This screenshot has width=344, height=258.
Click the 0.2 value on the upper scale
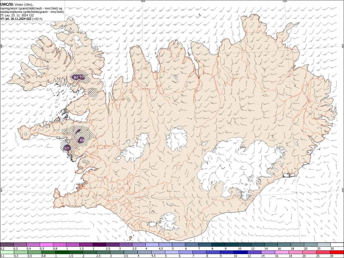(x=2, y=249)
